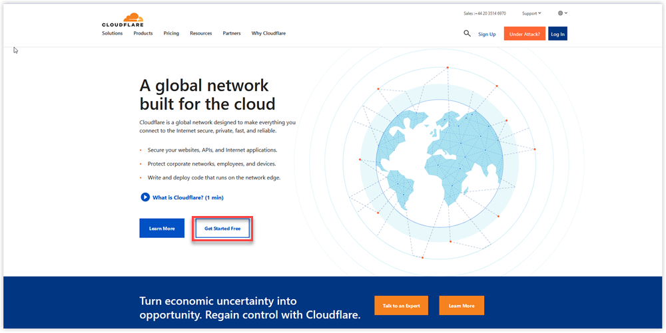Click Get Started Free button
Image resolution: width=666 pixels, height=333 pixels.
[x=222, y=229]
